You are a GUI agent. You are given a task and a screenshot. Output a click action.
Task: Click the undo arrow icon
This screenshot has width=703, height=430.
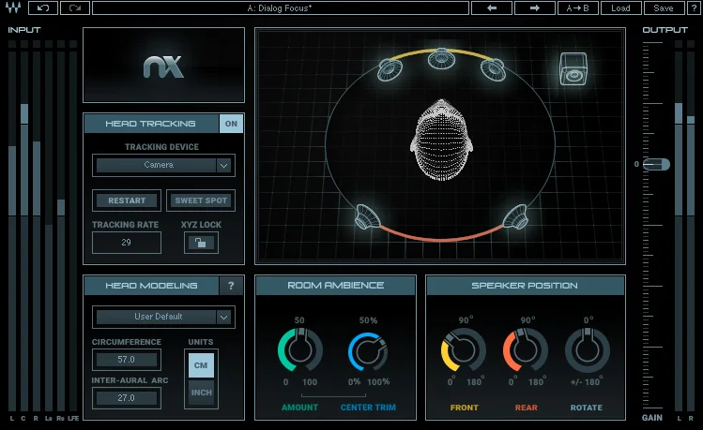tap(43, 8)
